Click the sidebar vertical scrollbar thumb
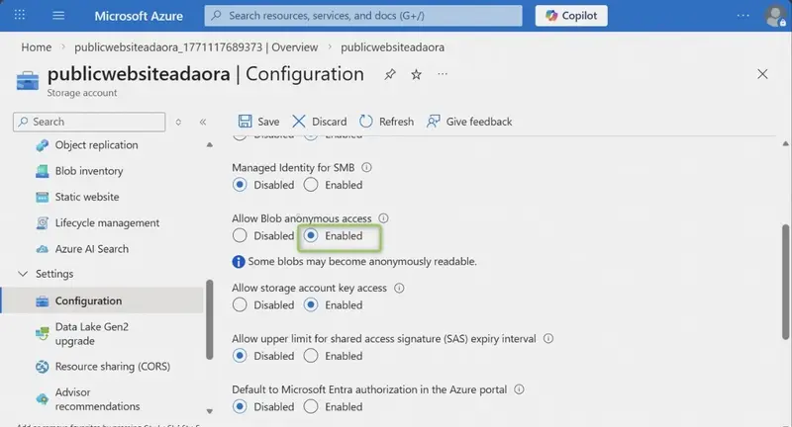Screen dimensions: 792x427 point(210,320)
